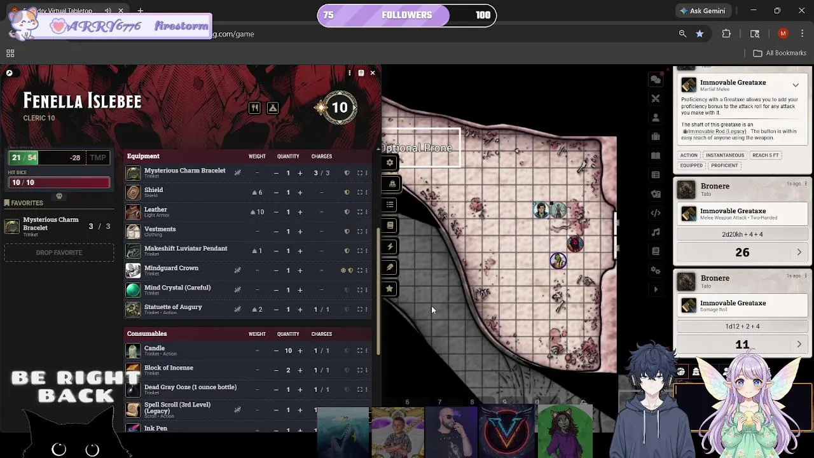814x458 pixels.
Task: Toggle attunement sun icon on Mindguard Crown
Action: coord(343,270)
